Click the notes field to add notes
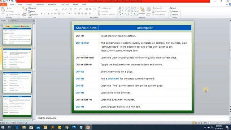 (132, 118)
